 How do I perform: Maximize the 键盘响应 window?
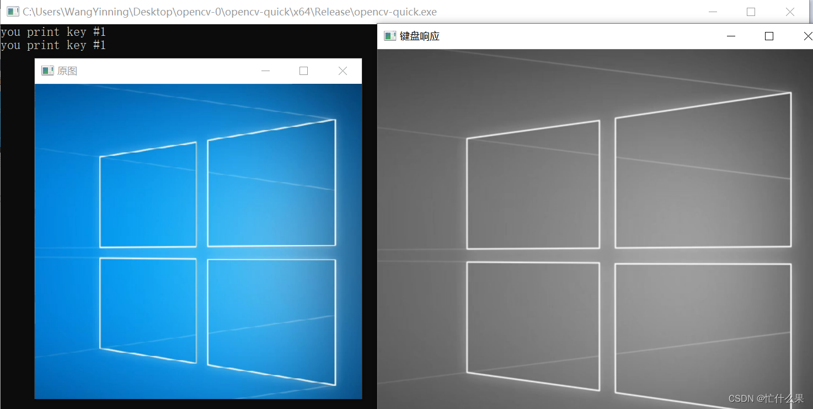point(769,36)
